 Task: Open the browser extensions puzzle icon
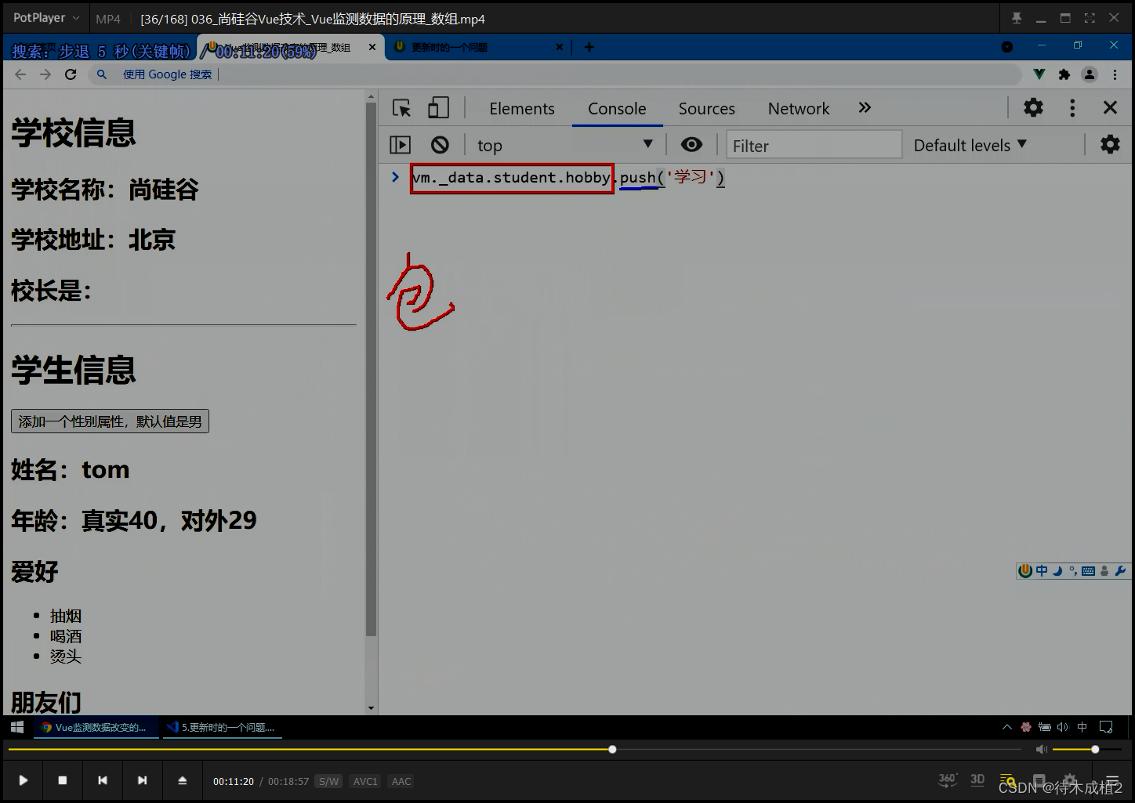click(1064, 74)
